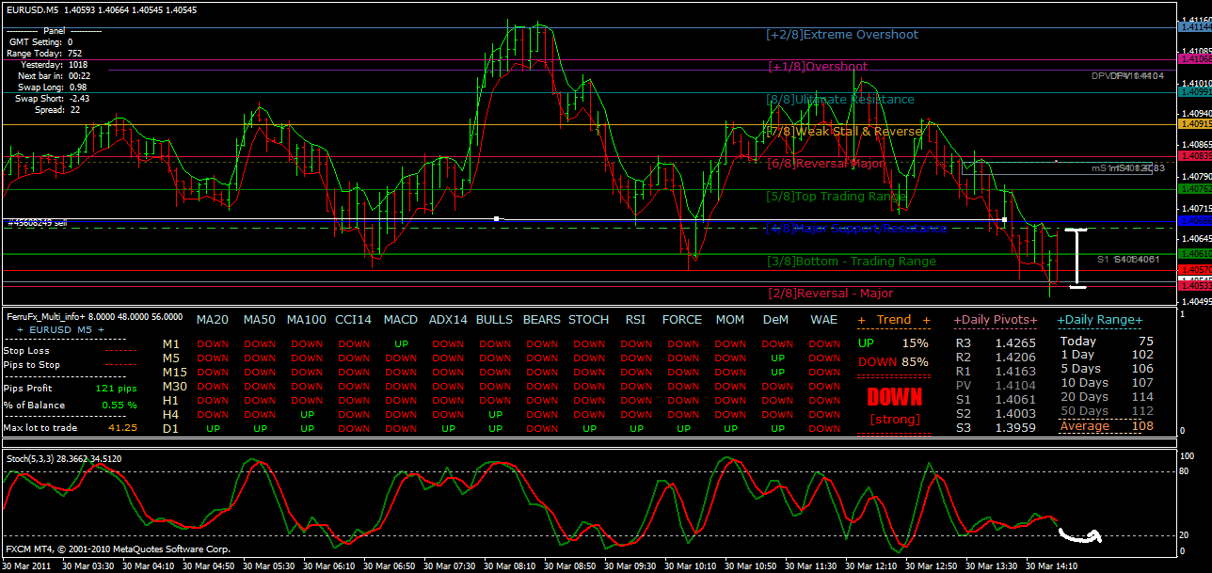Toggle the Trend panel via its + sign

(863, 320)
